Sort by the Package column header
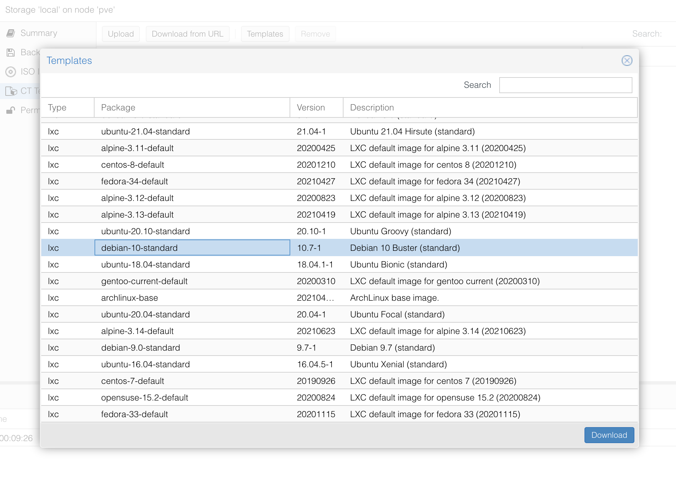The width and height of the screenshot is (676, 489). (x=192, y=107)
